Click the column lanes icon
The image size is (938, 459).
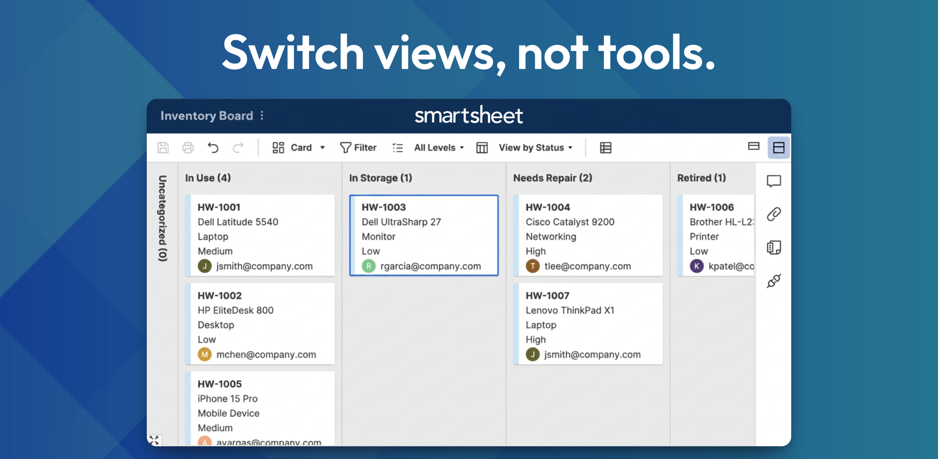tap(482, 148)
